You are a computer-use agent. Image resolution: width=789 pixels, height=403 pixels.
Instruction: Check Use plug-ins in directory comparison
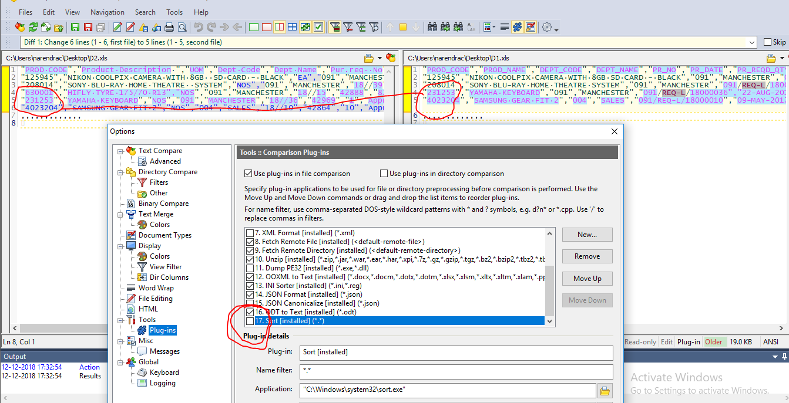coord(384,174)
